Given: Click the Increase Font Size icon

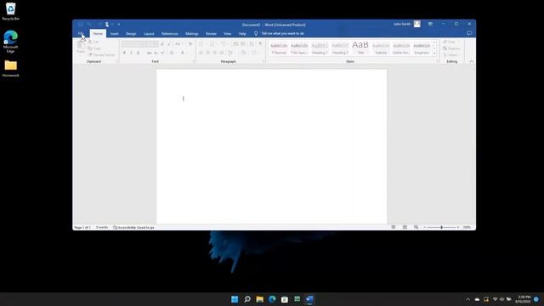Looking at the screenshot, I should [x=162, y=44].
